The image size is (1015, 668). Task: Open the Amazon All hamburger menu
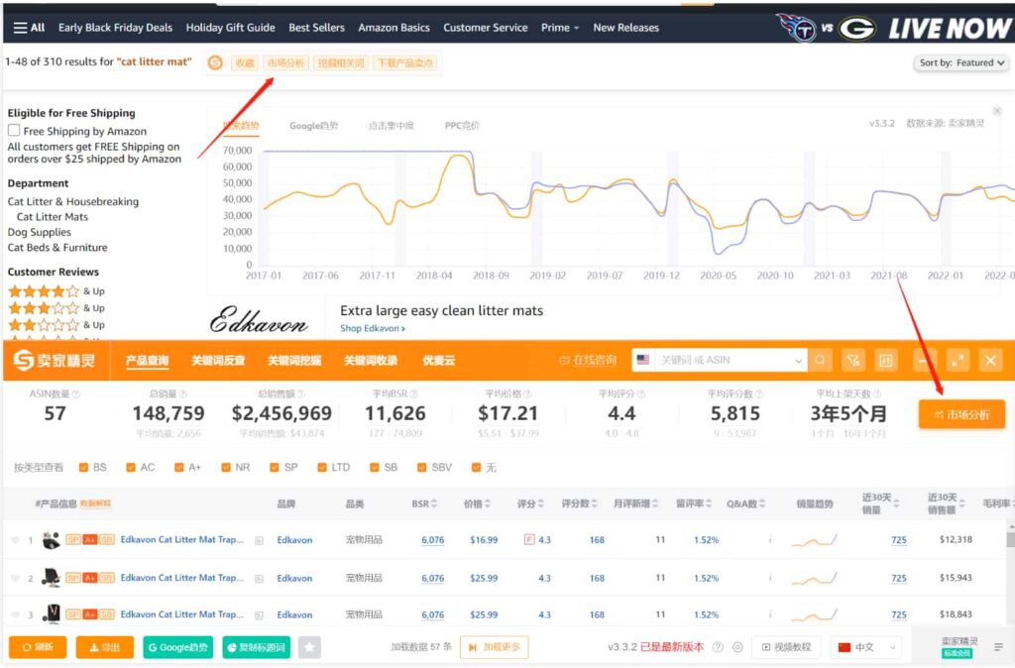tap(29, 28)
